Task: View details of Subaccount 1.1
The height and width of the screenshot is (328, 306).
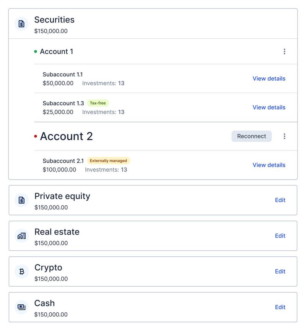Action: tap(269, 78)
